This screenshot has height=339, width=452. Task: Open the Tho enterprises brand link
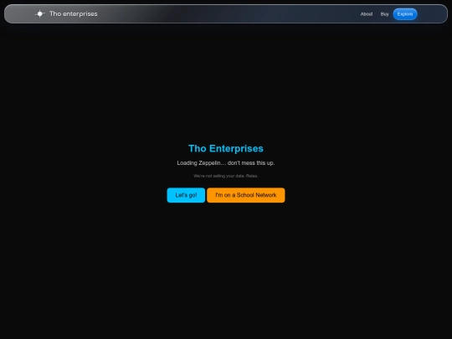pos(73,14)
